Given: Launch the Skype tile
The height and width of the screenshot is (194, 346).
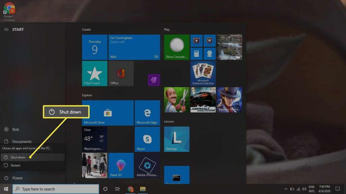Looking at the screenshot, I should click(x=147, y=139).
